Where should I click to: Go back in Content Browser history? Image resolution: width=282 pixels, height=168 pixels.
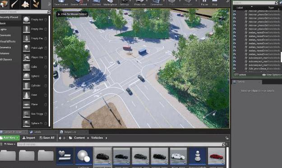click(60, 138)
